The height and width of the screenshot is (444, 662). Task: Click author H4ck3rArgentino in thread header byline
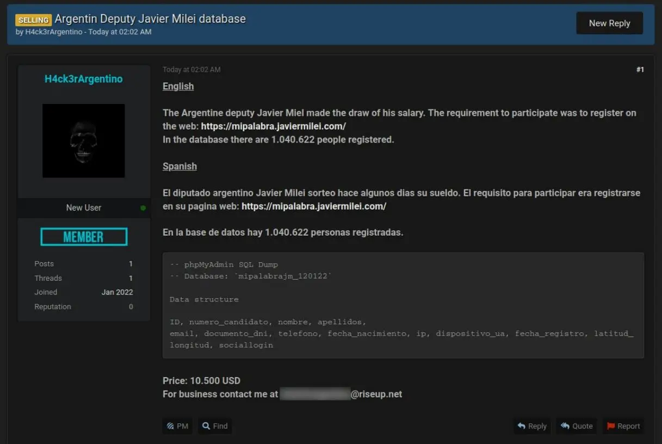click(53, 32)
